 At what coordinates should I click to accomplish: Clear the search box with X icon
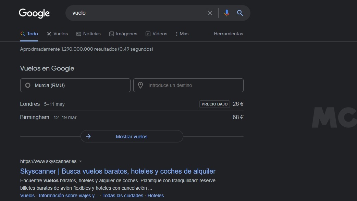point(210,13)
